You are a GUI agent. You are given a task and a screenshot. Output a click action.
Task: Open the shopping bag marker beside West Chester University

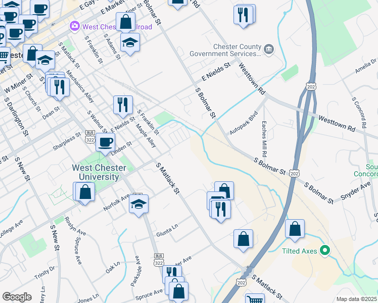click(85, 193)
